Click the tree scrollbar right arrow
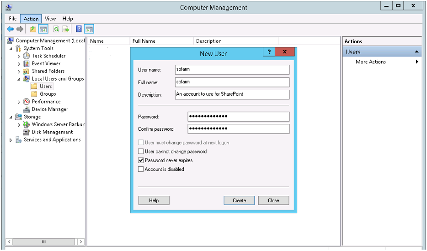This screenshot has height=251, width=427. 81,242
